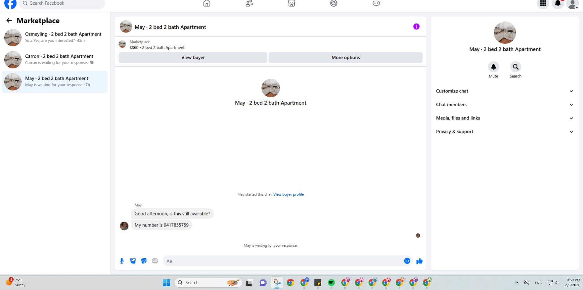Screen dimensions: 583x290
Task: Open Spotify from the taskbar
Action: tap(331, 283)
